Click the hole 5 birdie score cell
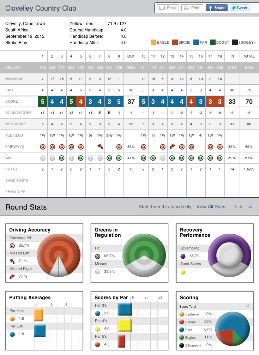This screenshot has height=355, width=259. (x=81, y=102)
